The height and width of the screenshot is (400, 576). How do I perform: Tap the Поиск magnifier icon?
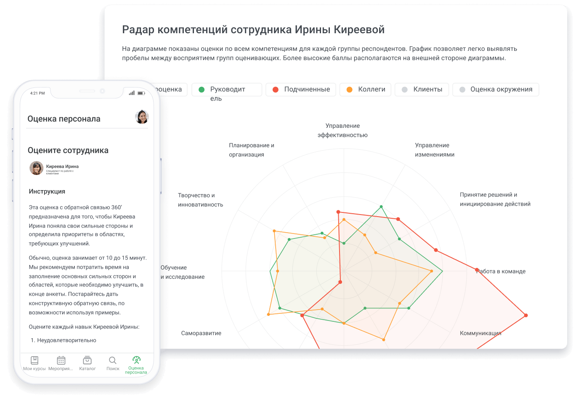tap(113, 360)
